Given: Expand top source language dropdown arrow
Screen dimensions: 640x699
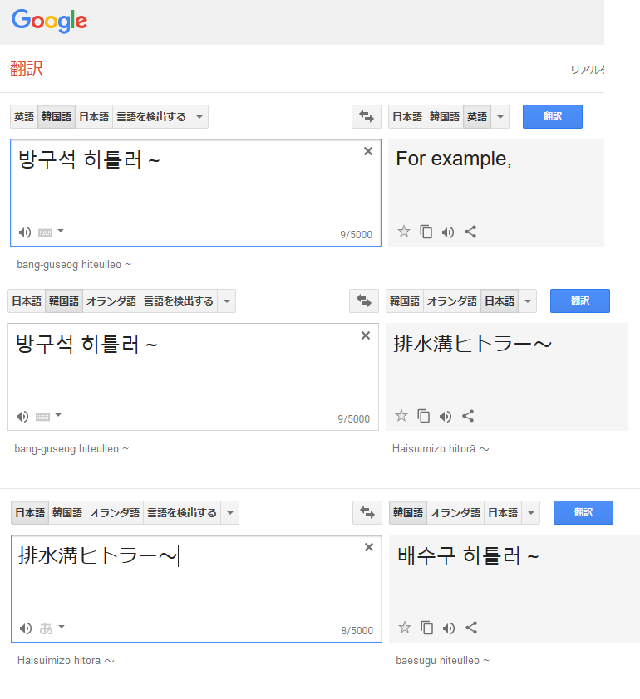Looking at the screenshot, I should coord(199,117).
